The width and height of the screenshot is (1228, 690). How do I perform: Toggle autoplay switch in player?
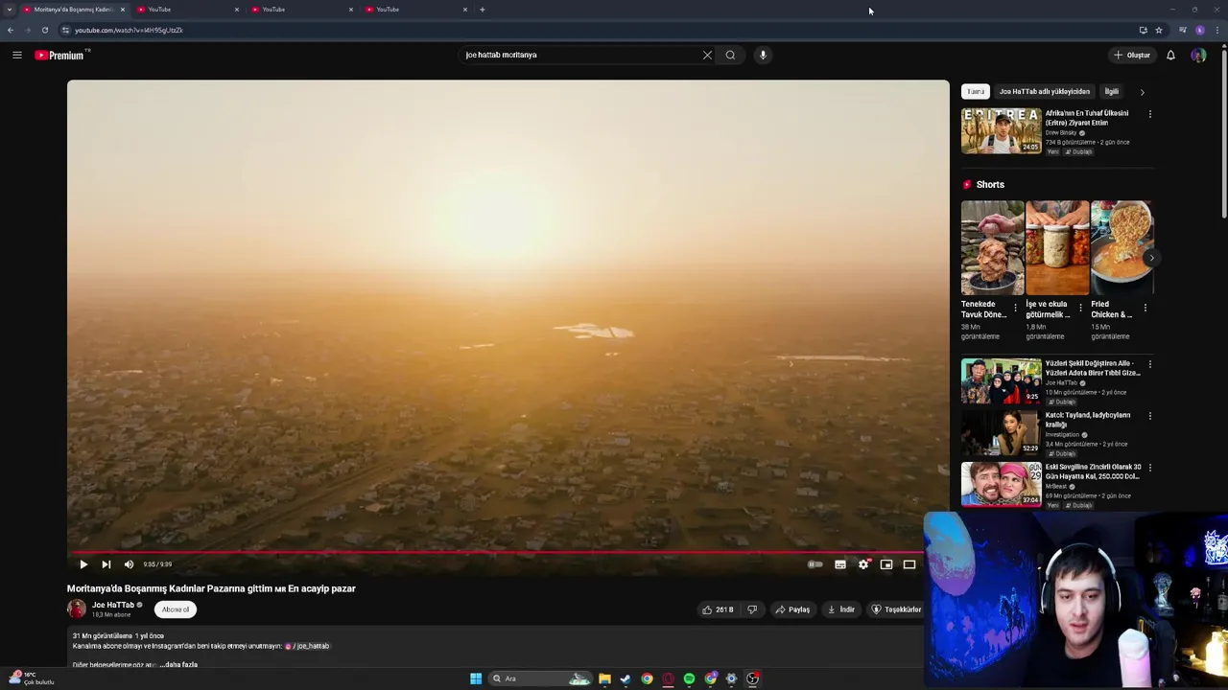click(x=815, y=564)
